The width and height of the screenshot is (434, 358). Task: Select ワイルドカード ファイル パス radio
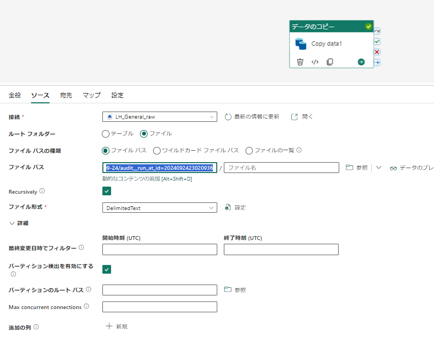(157, 151)
